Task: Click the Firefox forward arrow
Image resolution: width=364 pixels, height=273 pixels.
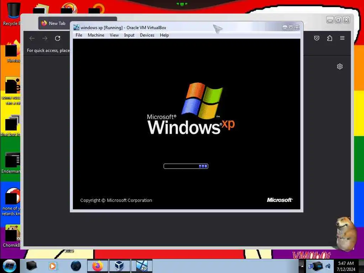Action: pyautogui.click(x=45, y=38)
